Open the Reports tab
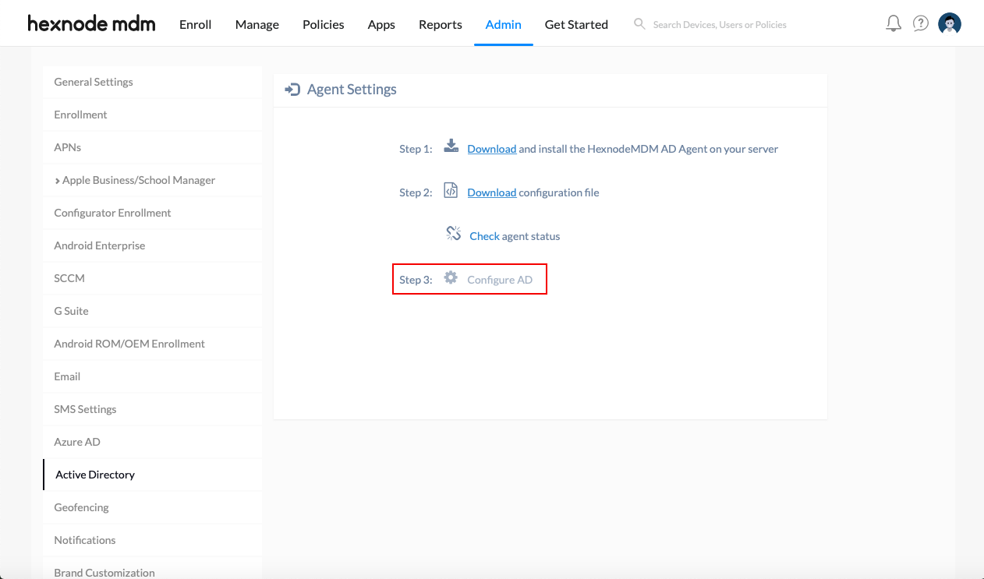The width and height of the screenshot is (984, 579). point(441,24)
